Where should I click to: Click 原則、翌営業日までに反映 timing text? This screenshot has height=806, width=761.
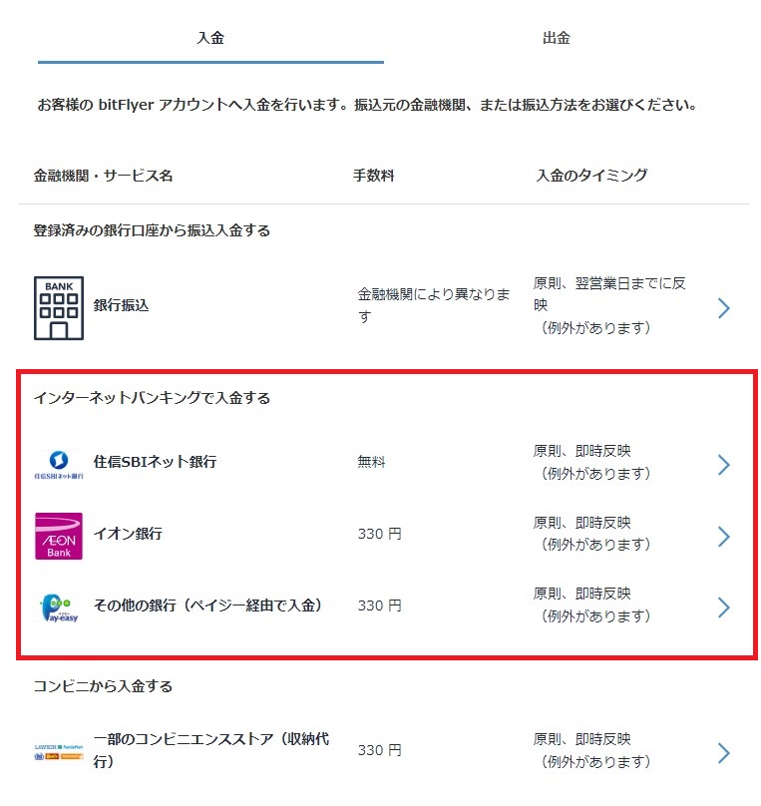point(609,294)
